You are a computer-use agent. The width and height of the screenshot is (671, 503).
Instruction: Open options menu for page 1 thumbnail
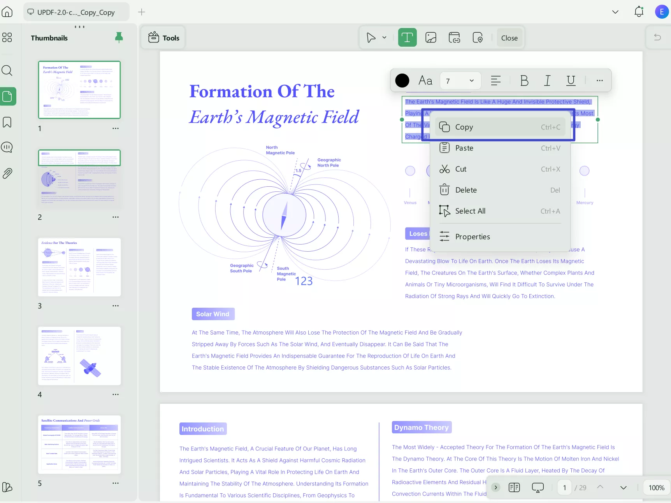(x=116, y=128)
